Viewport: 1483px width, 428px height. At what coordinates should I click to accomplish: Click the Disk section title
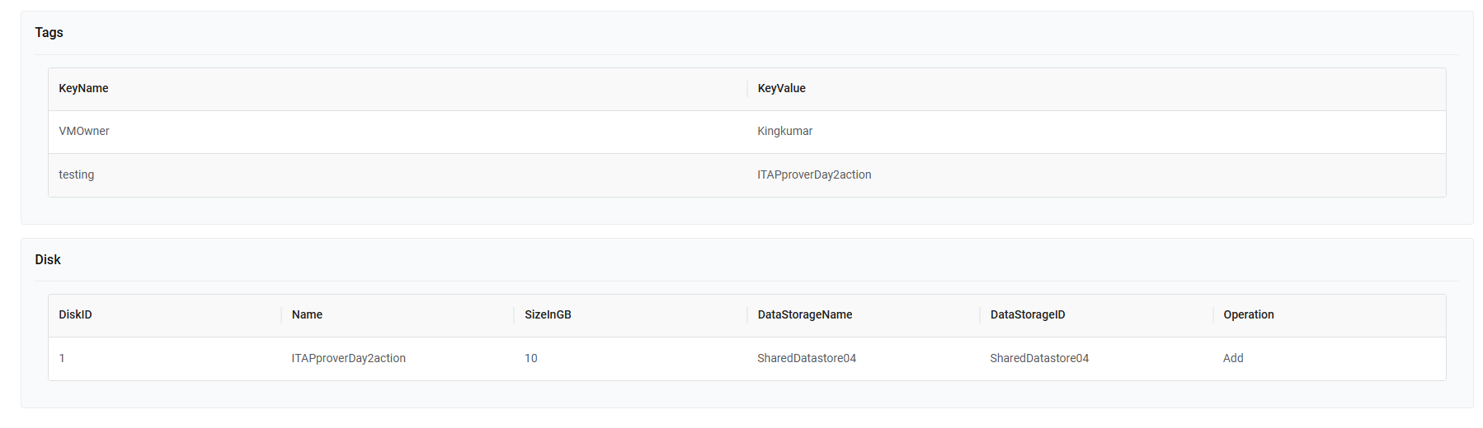click(x=48, y=260)
